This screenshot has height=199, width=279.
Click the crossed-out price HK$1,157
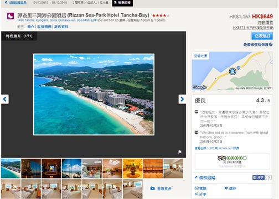click(240, 17)
